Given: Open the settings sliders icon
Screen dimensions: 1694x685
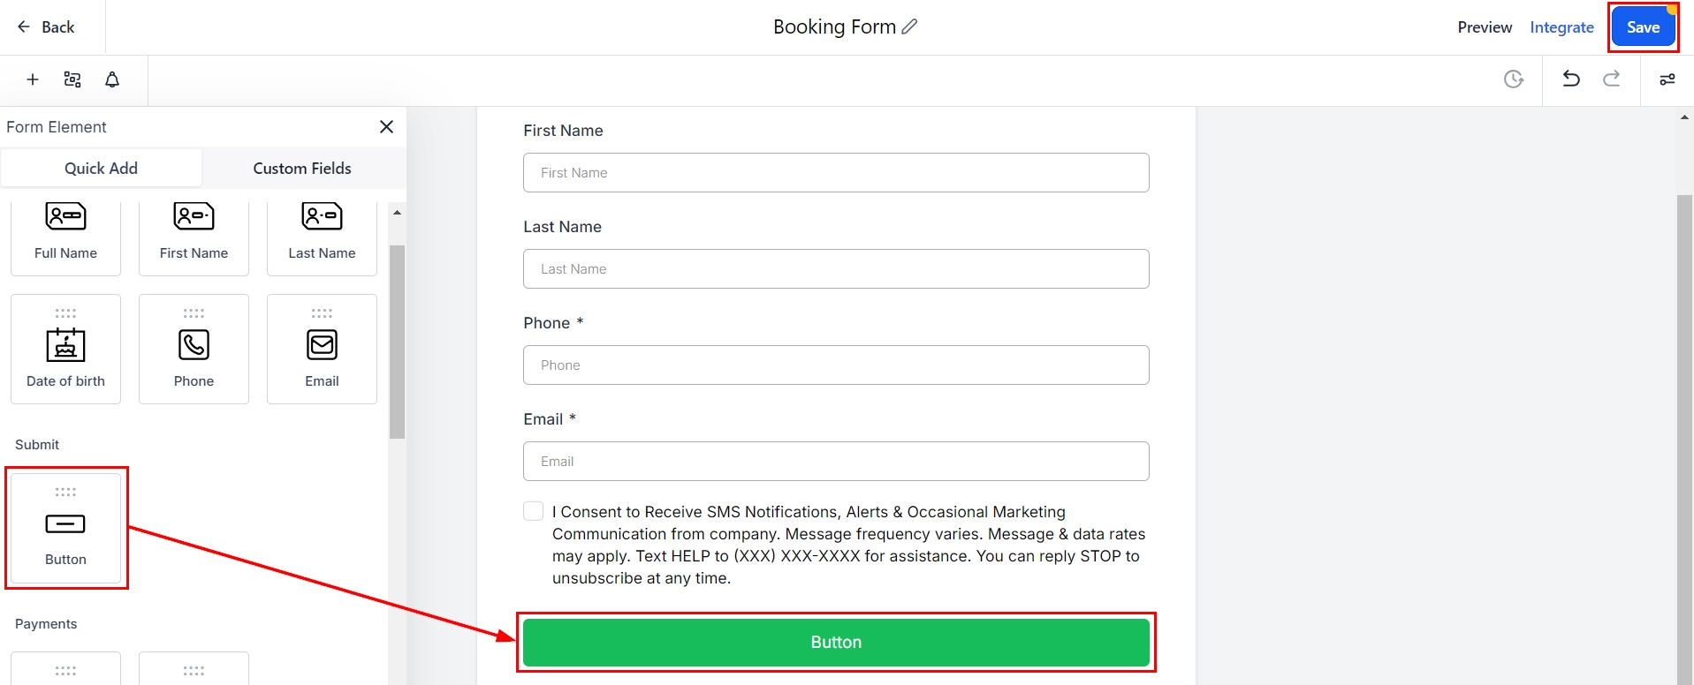Looking at the screenshot, I should point(1667,79).
